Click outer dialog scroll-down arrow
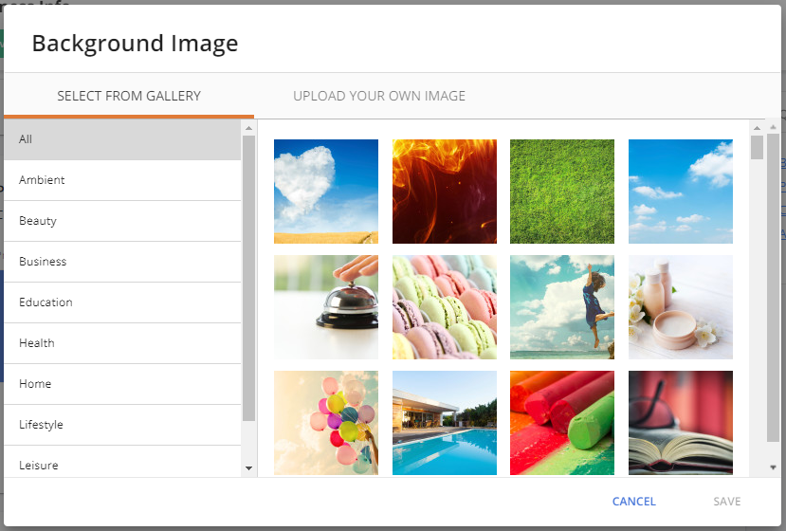The width and height of the screenshot is (786, 531). tap(773, 467)
